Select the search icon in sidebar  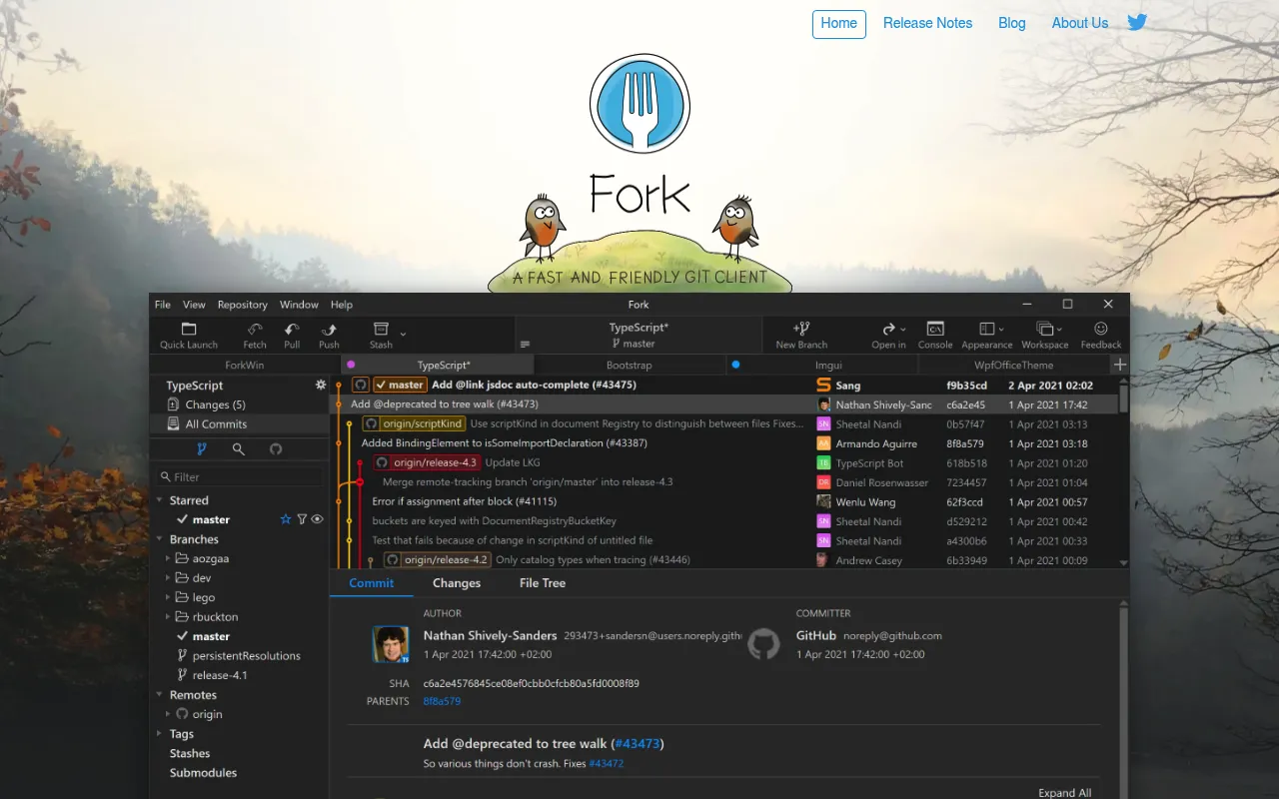pos(238,449)
